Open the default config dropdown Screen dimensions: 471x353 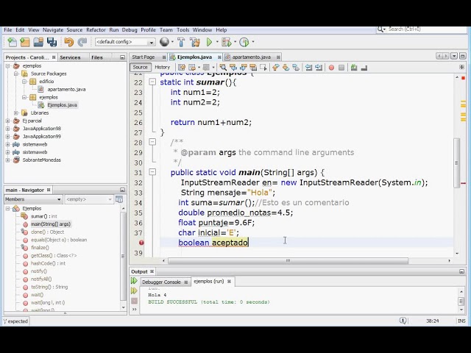click(125, 42)
